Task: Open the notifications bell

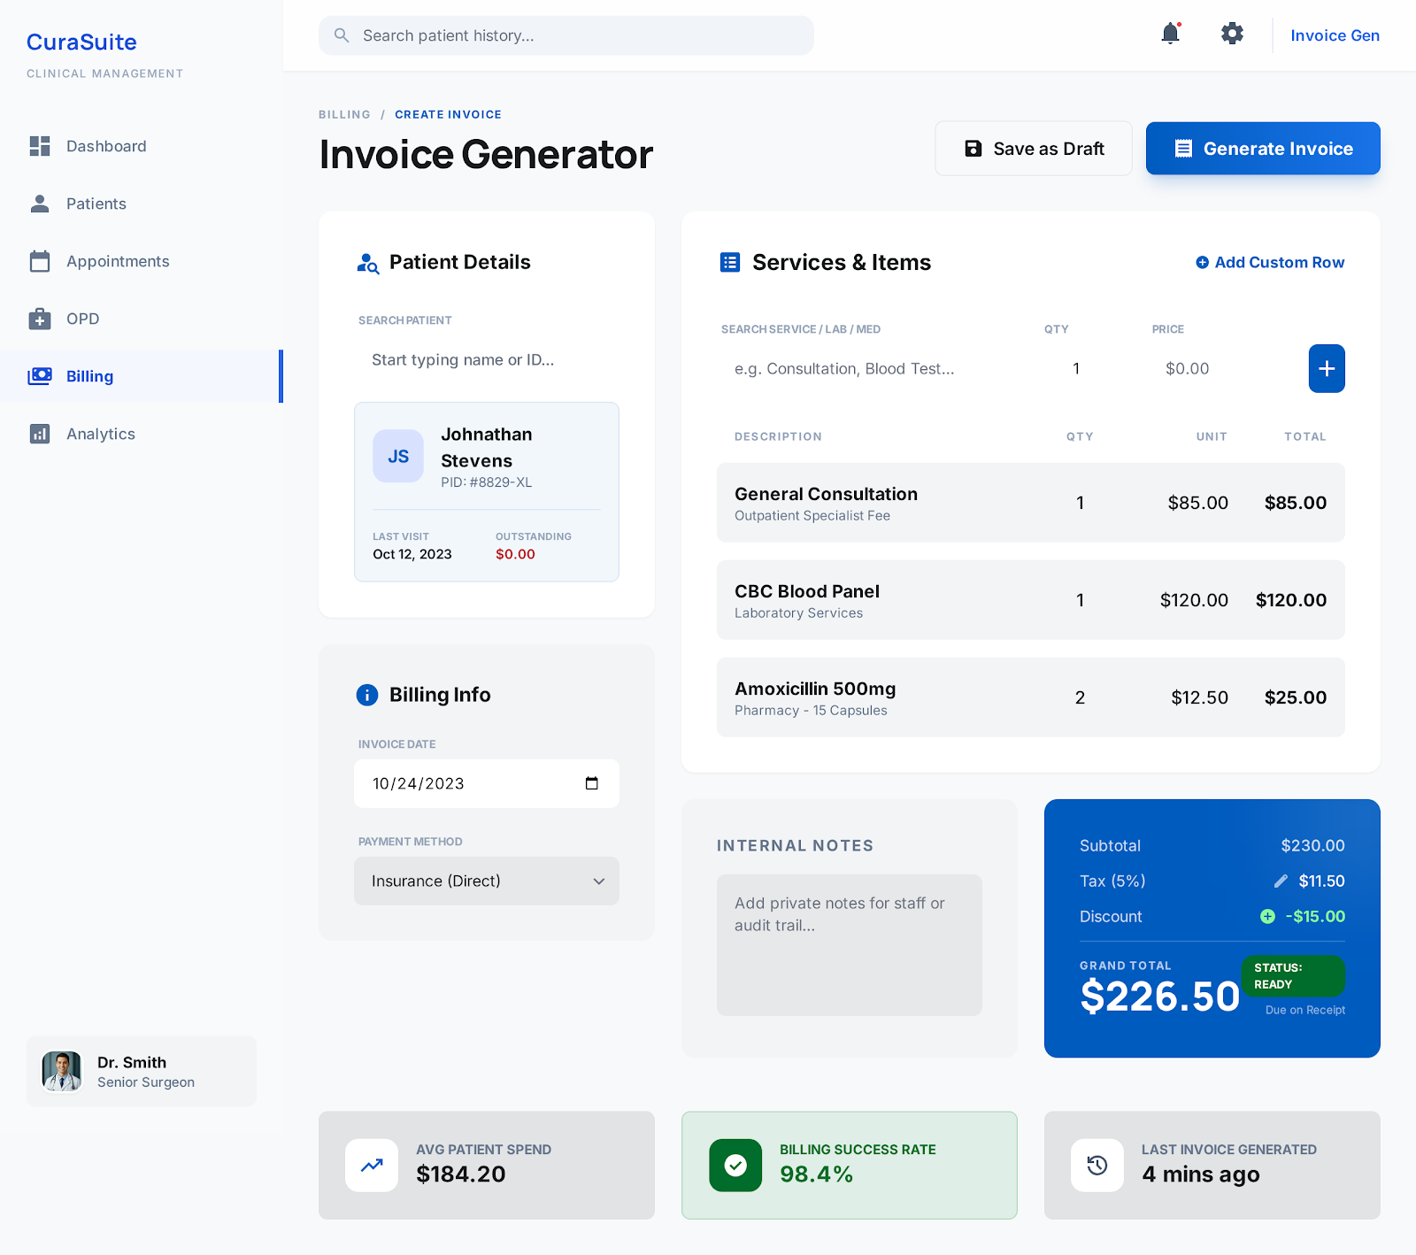Action: [1170, 35]
